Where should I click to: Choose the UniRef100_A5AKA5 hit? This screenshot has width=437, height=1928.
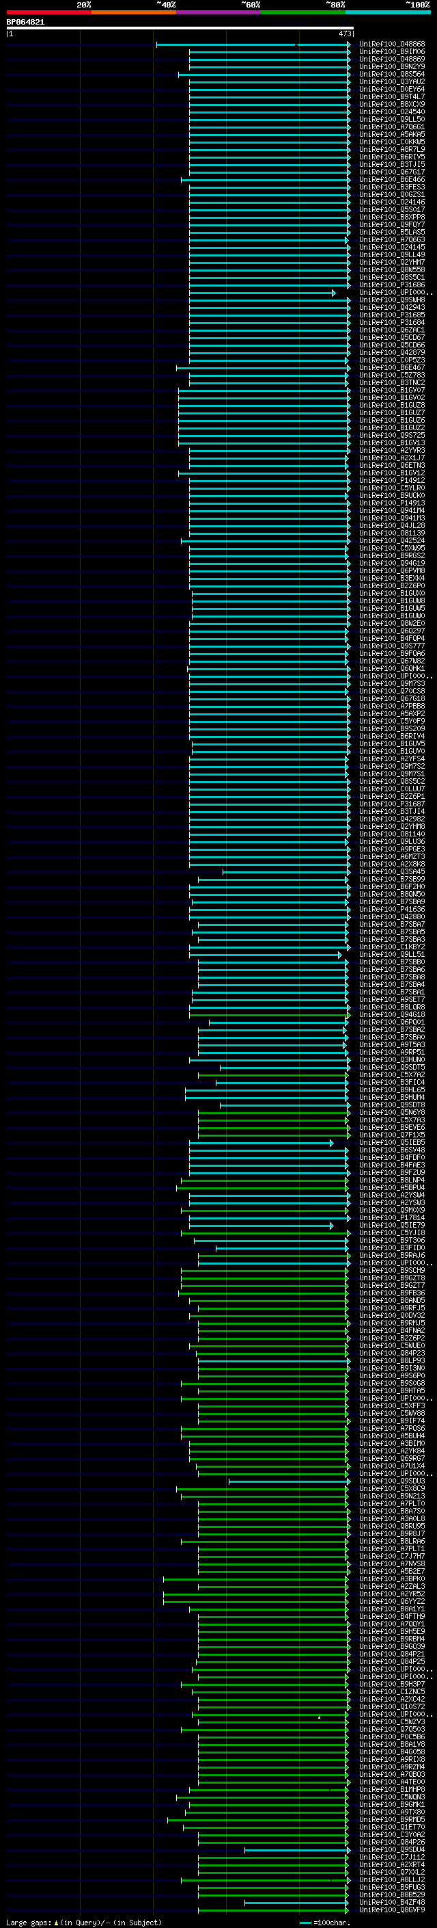pyautogui.click(x=392, y=135)
